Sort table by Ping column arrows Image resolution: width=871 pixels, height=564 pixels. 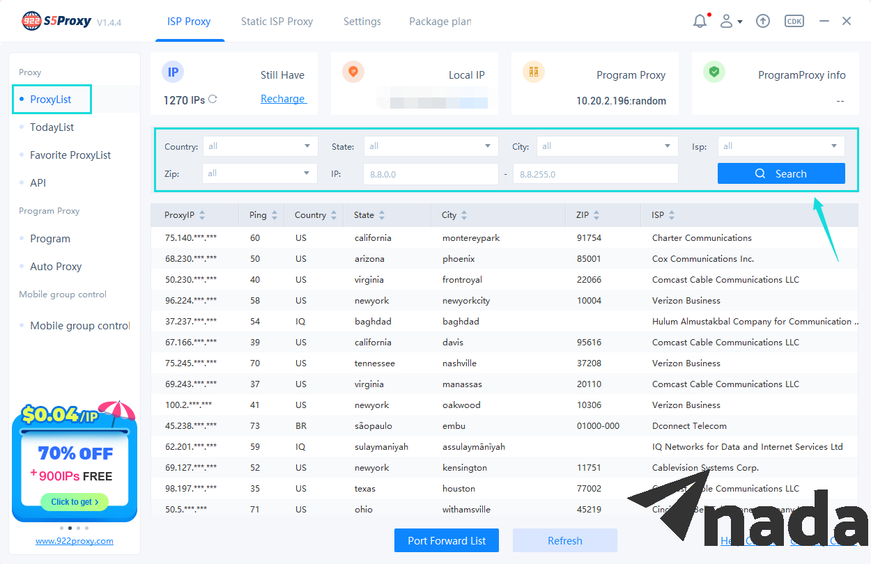[275, 216]
